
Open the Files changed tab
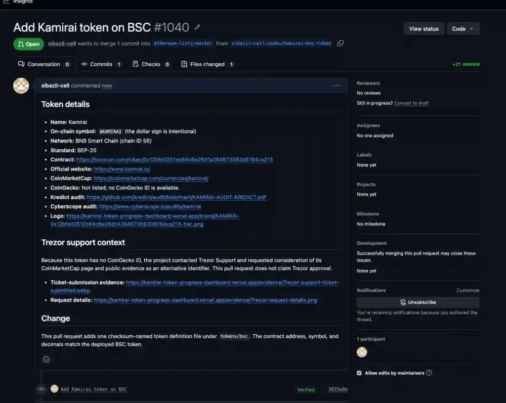(x=208, y=64)
